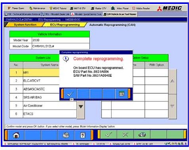Click option list down arrow
The width and height of the screenshot is (189, 150).
pos(172,106)
